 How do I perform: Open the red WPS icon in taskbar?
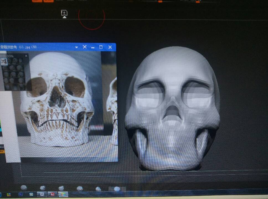(53, 194)
